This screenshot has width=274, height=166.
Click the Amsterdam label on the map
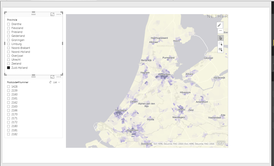click(164, 75)
